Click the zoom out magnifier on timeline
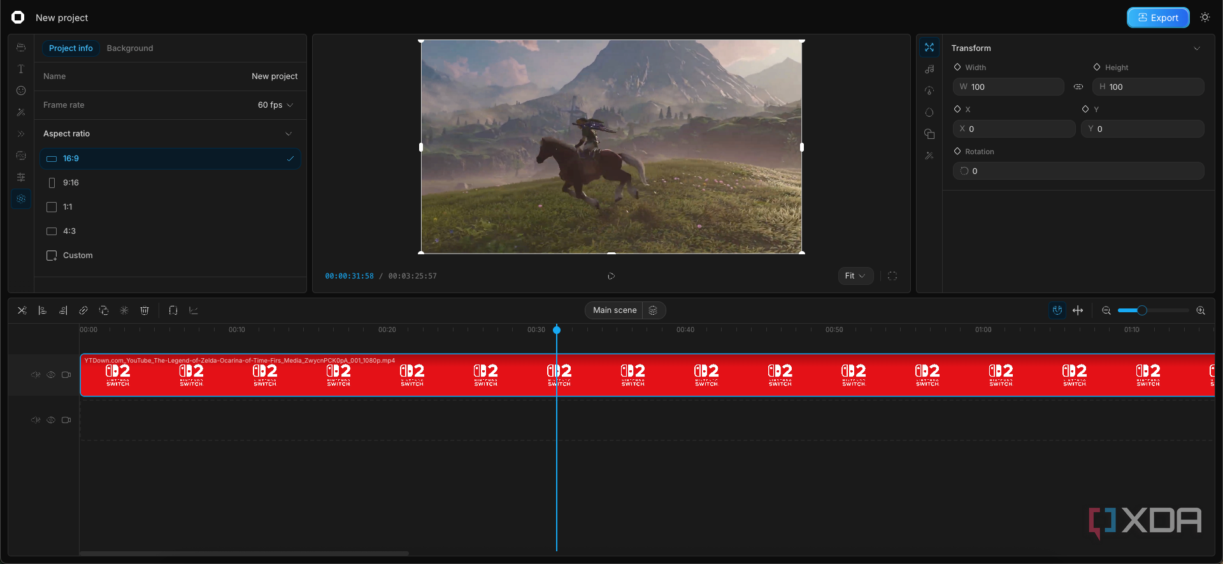The height and width of the screenshot is (564, 1223). 1106,310
